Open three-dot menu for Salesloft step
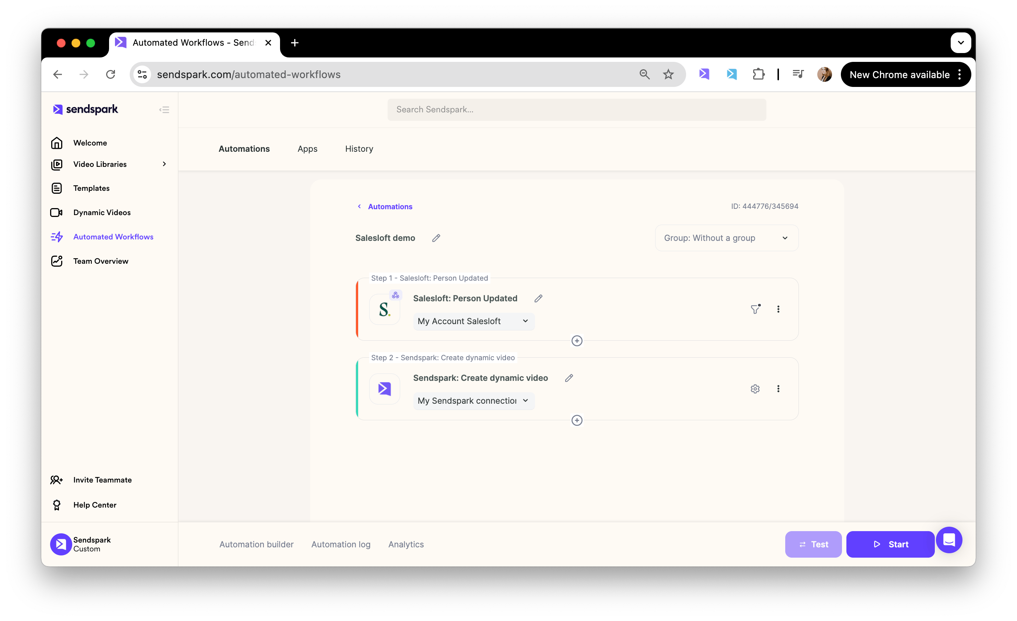 (x=779, y=309)
